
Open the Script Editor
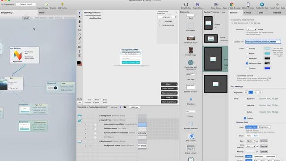(186, 5)
